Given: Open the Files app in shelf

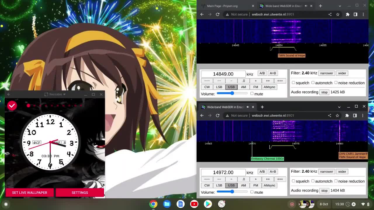Looking at the screenshot, I should 167,204.
